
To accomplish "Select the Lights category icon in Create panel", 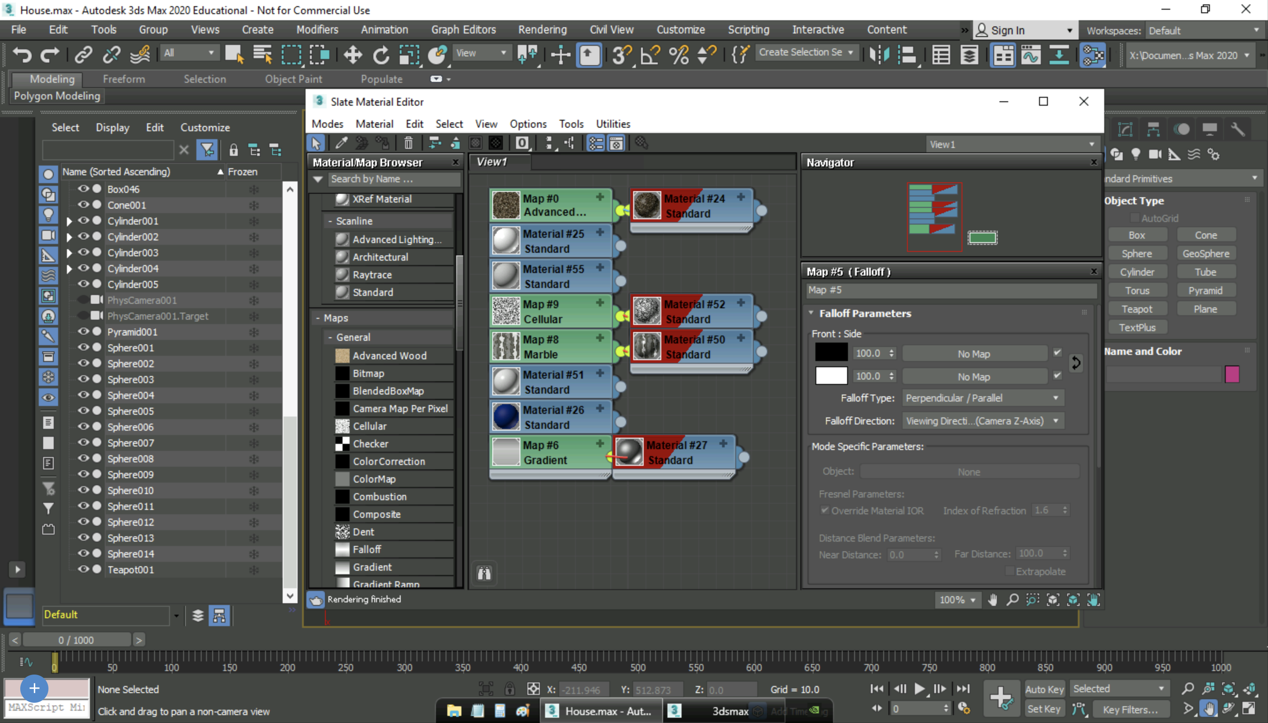I will tap(1135, 154).
